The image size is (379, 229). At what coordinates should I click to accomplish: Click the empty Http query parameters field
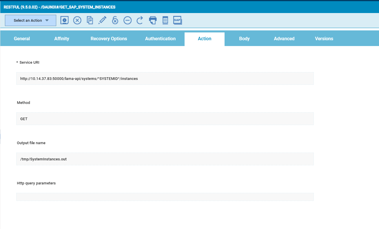coord(165,197)
